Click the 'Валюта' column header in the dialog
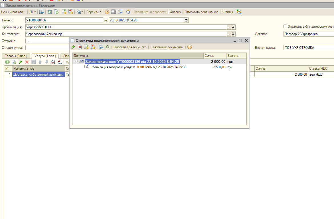This screenshot has width=334, height=219. pyautogui.click(x=236, y=56)
